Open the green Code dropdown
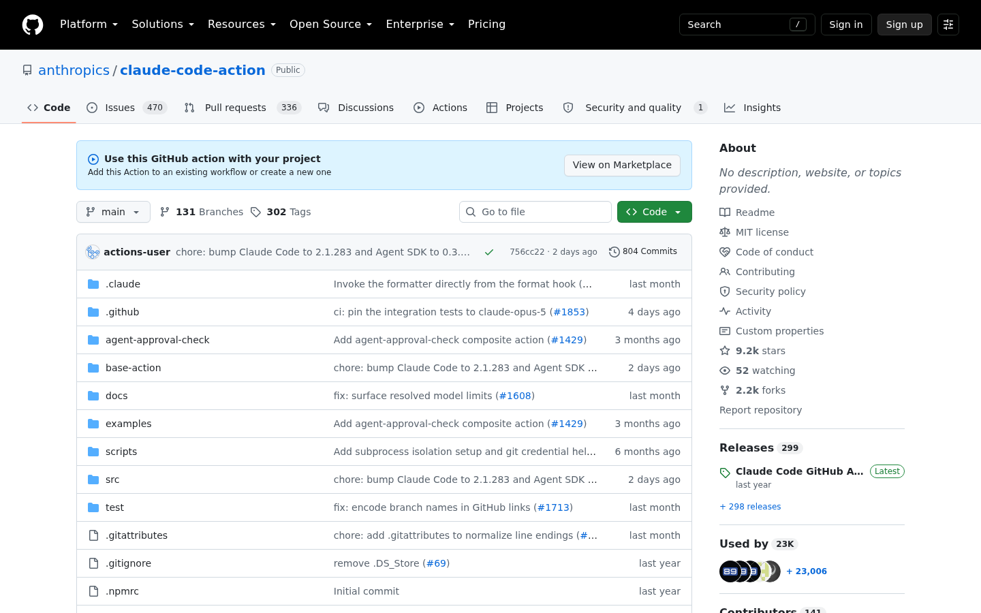This screenshot has width=981, height=613. (x=654, y=212)
